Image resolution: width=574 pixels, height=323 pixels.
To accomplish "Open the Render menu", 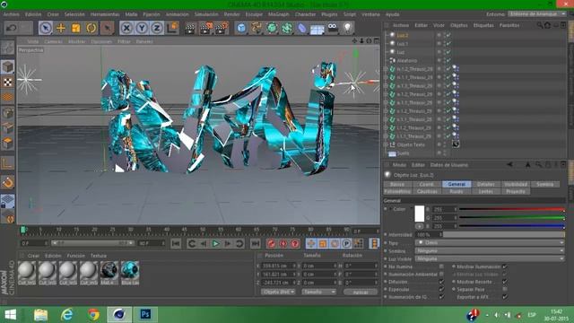I will tap(231, 14).
